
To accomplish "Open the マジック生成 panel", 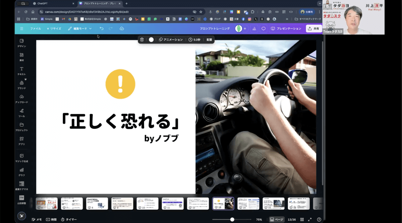I will [22, 157].
